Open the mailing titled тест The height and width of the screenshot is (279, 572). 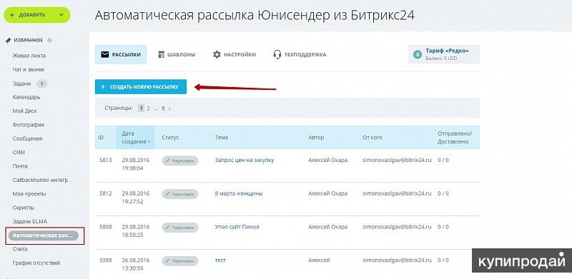[220, 260]
